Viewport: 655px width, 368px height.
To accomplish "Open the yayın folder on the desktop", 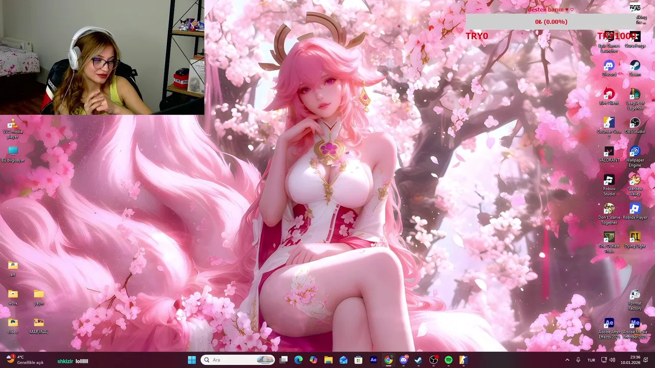I will 39,297.
